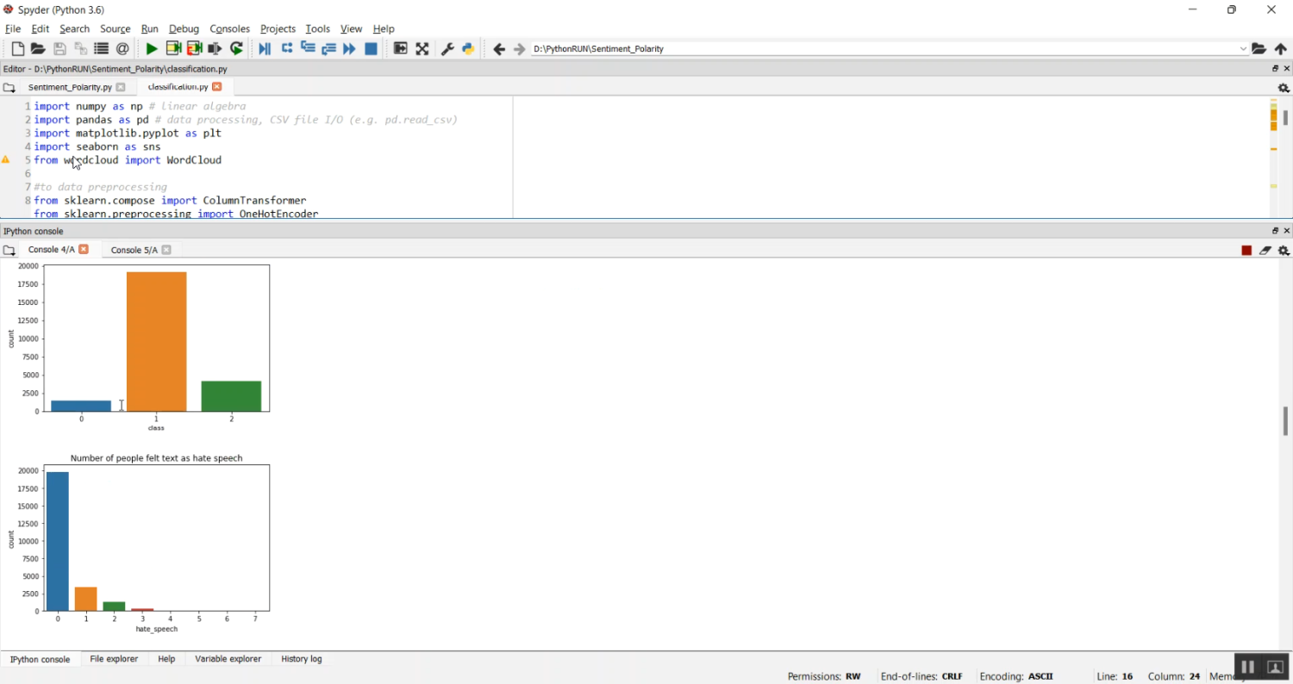Close the Console 4/A tab
Screen dimensions: 1293x684
84,250
